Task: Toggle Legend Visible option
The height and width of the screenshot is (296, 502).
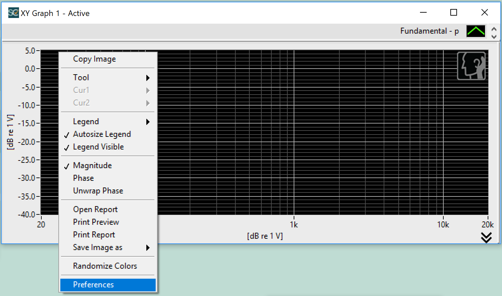Action: [x=108, y=147]
